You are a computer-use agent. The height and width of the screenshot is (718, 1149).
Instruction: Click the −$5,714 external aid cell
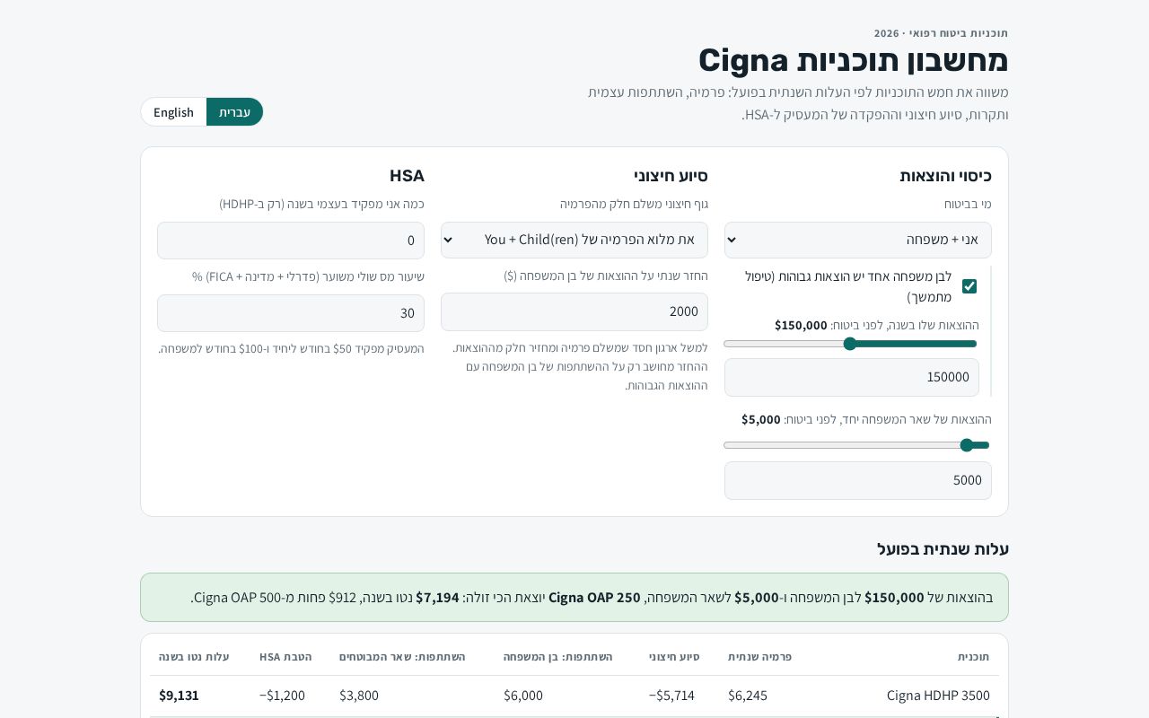pos(671,696)
